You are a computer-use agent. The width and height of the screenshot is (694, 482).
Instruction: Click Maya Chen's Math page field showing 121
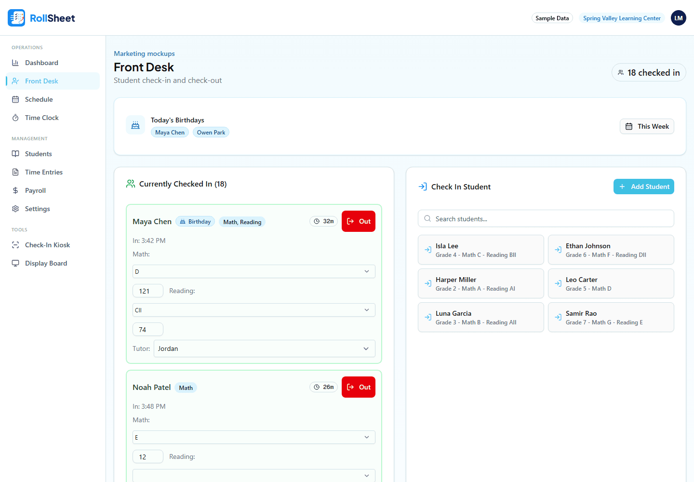[x=148, y=291]
